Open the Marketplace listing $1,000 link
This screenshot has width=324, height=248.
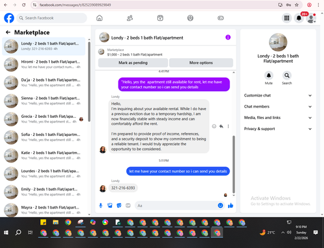pyautogui.click(x=135, y=54)
